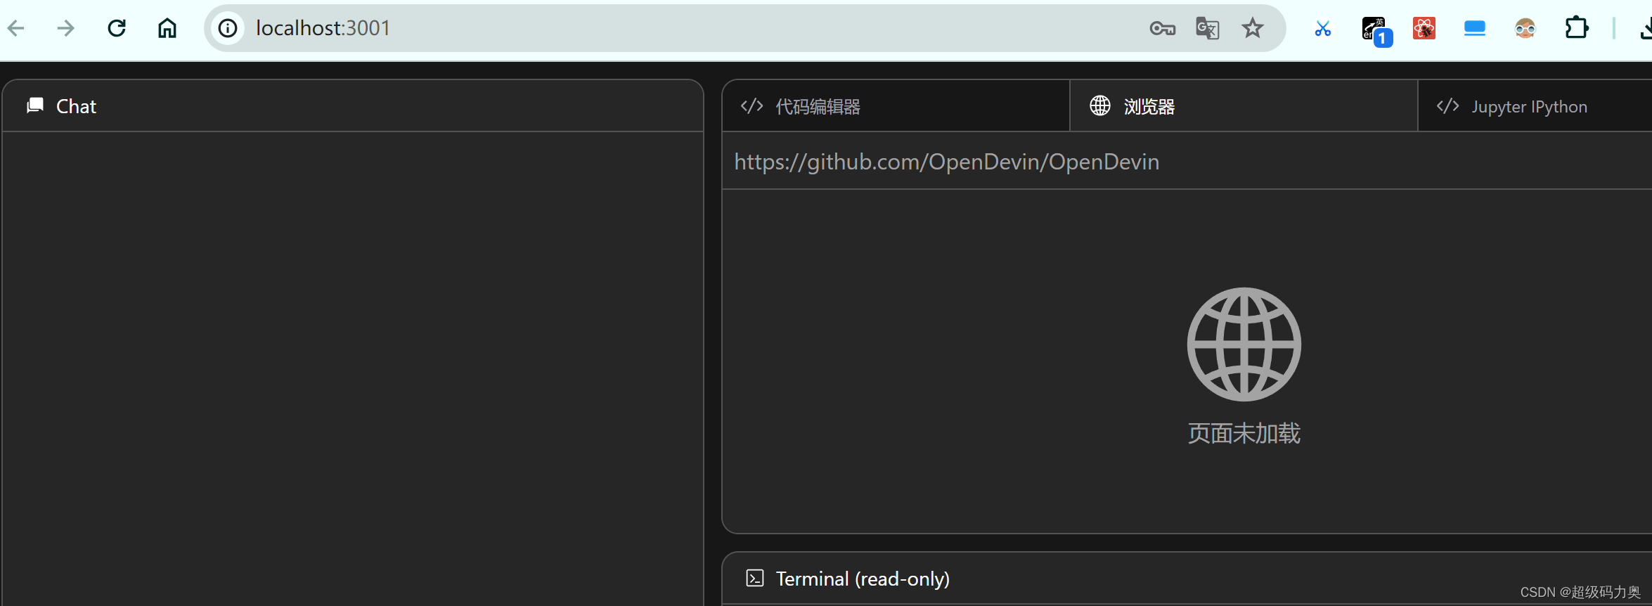
Task: Open the red atom extension
Action: pos(1424,28)
